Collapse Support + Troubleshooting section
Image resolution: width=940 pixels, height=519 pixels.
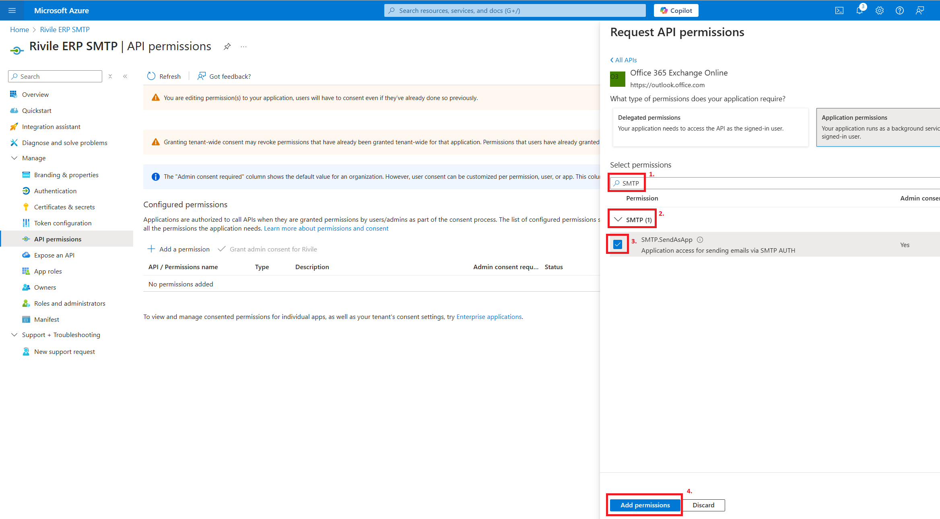coord(14,335)
